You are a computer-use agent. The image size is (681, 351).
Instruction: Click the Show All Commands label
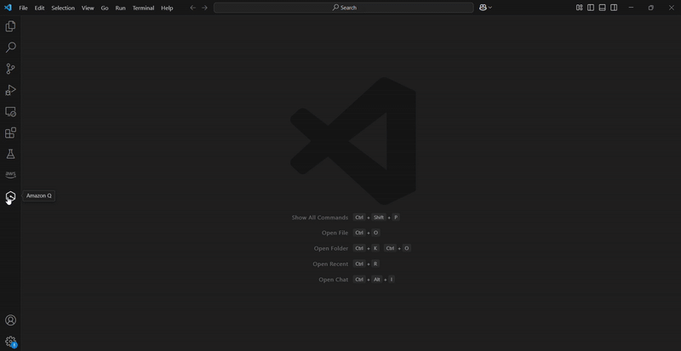click(x=320, y=218)
